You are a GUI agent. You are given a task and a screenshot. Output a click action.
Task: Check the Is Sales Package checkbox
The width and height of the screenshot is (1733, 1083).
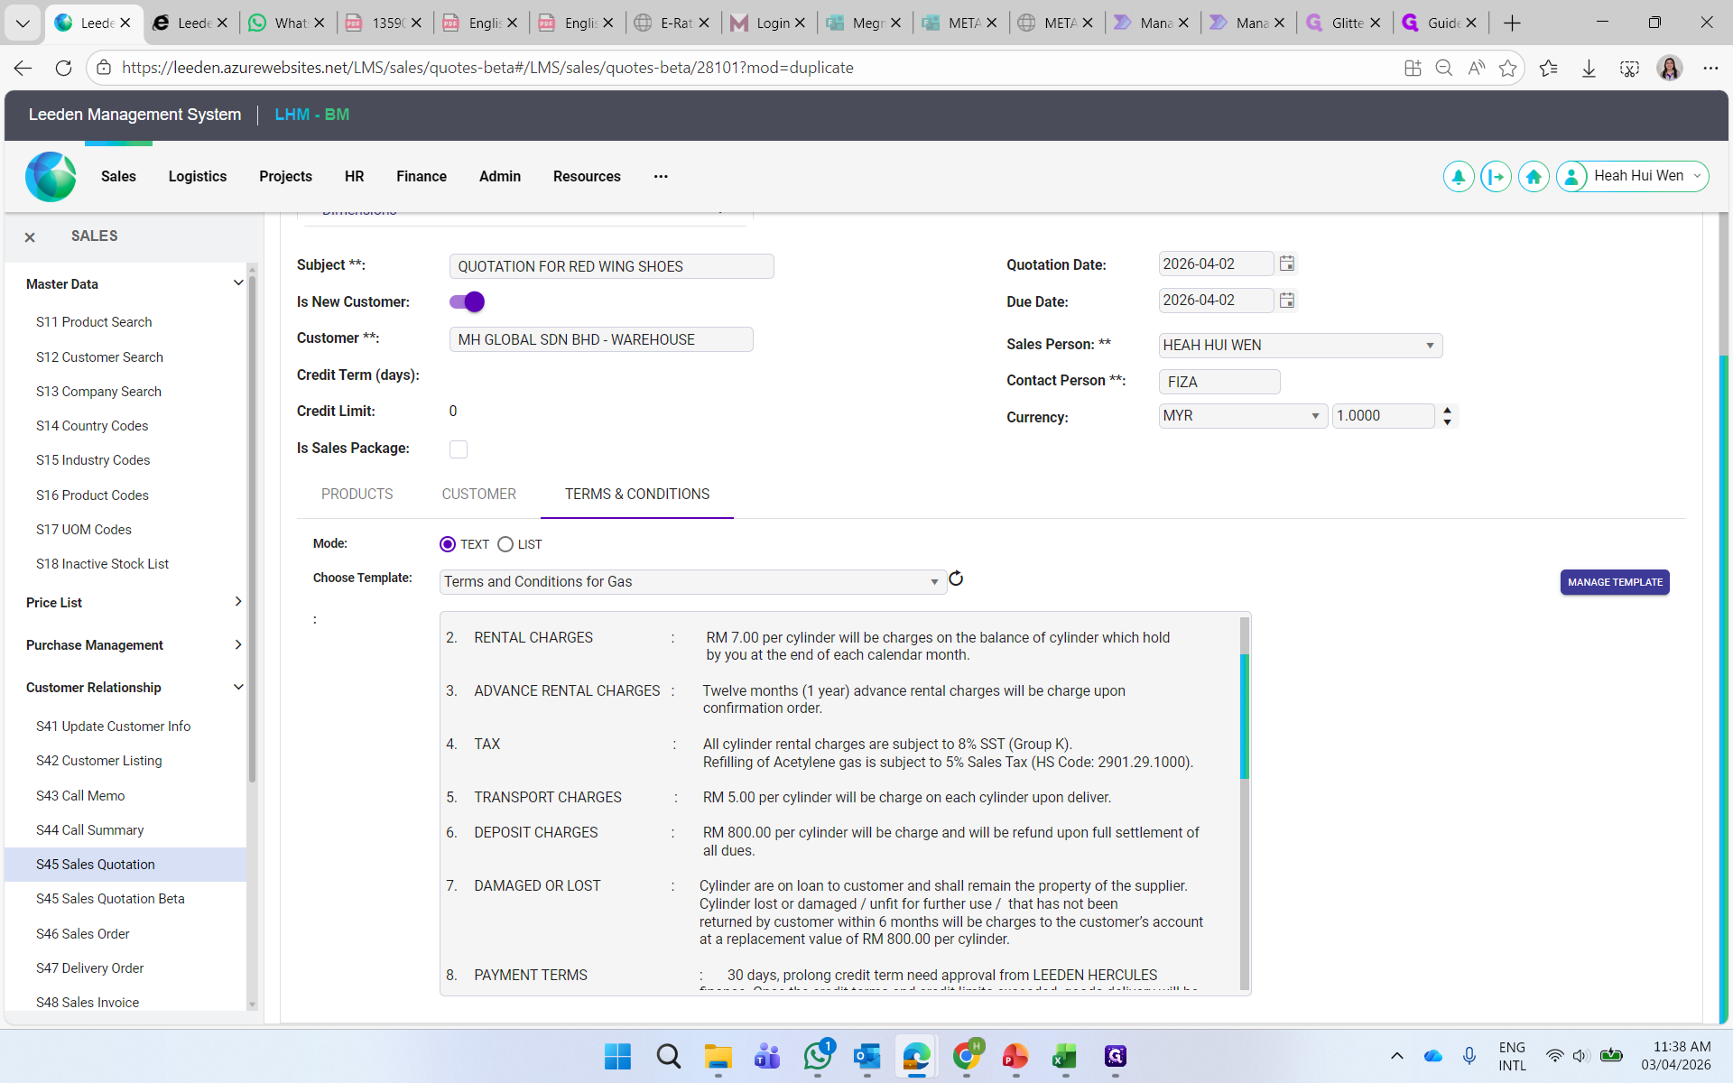click(x=459, y=449)
